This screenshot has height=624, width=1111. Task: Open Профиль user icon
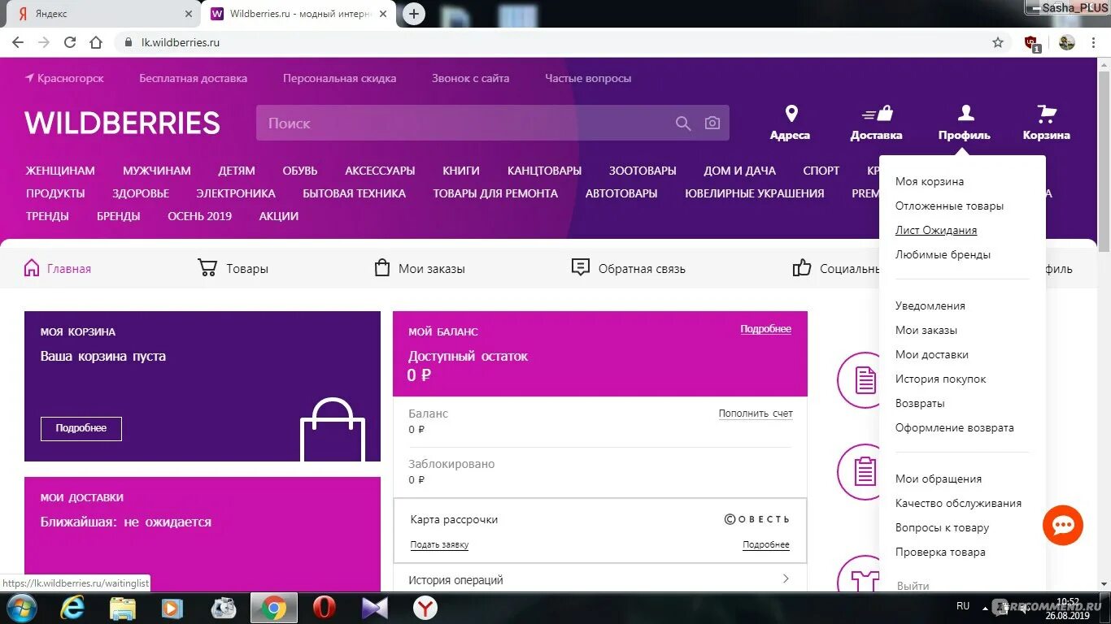pyautogui.click(x=965, y=113)
